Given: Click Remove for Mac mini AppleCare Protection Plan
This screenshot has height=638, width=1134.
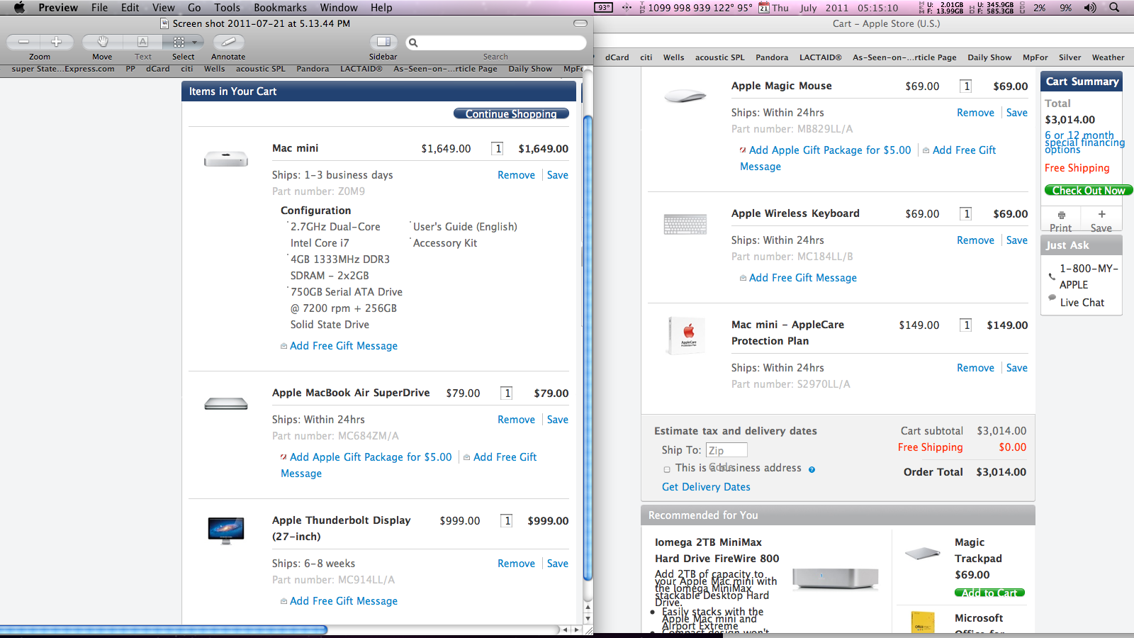Looking at the screenshot, I should tap(975, 368).
